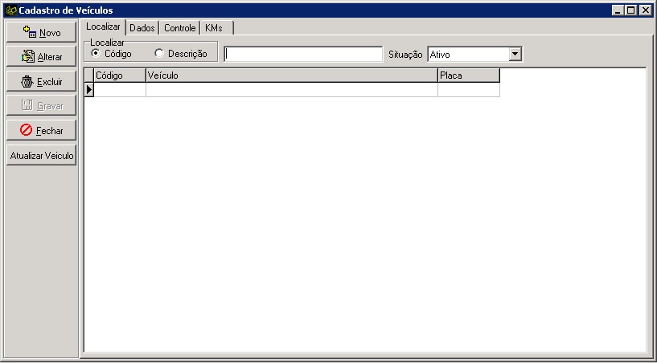Select the Localizar tab
657x363 pixels.
point(103,27)
